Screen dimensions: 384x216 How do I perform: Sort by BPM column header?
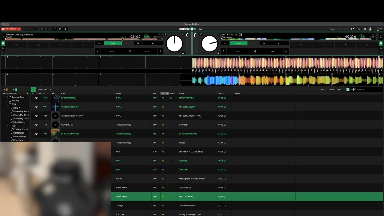click(x=154, y=94)
